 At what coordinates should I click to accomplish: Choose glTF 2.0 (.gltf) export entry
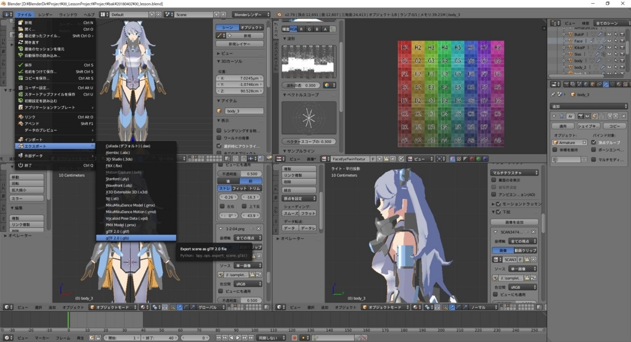pos(136,231)
